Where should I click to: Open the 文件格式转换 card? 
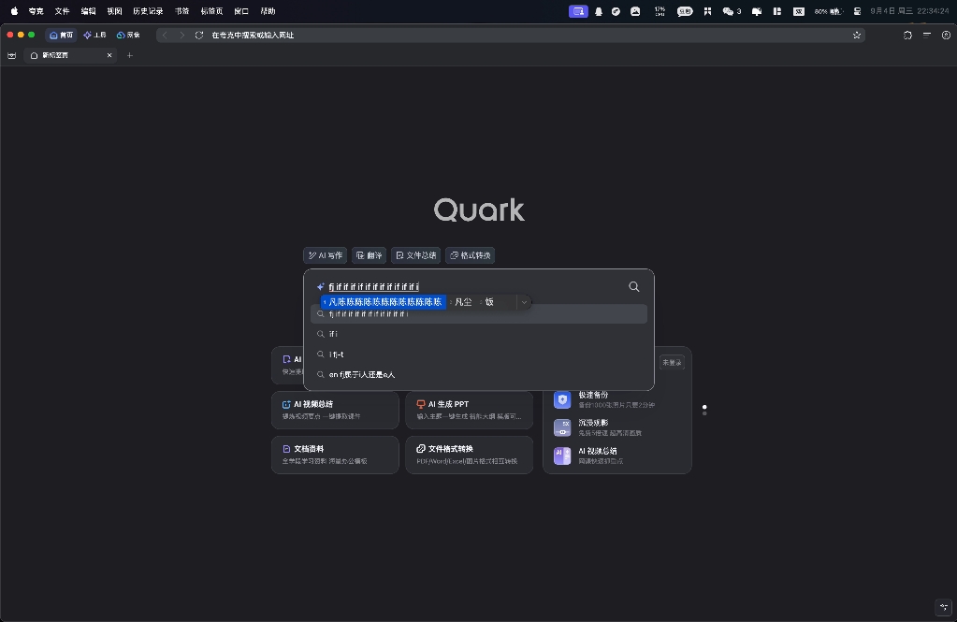tap(470, 455)
